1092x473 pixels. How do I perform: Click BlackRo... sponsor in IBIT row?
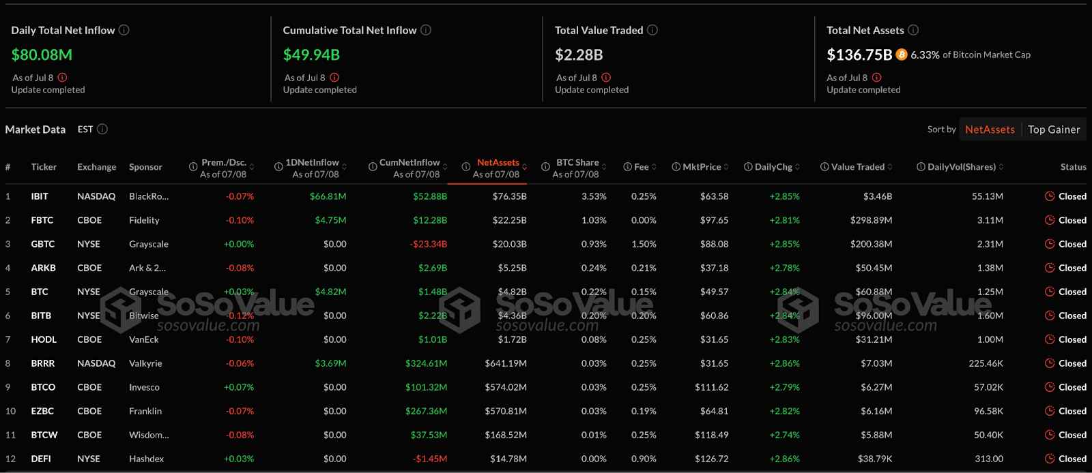point(149,196)
